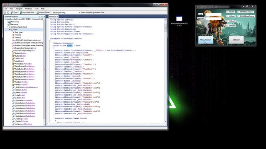The width and height of the screenshot is (266, 149).
Task: Collapse the namespace WindowsApplication1 code block
Action: [50, 41]
